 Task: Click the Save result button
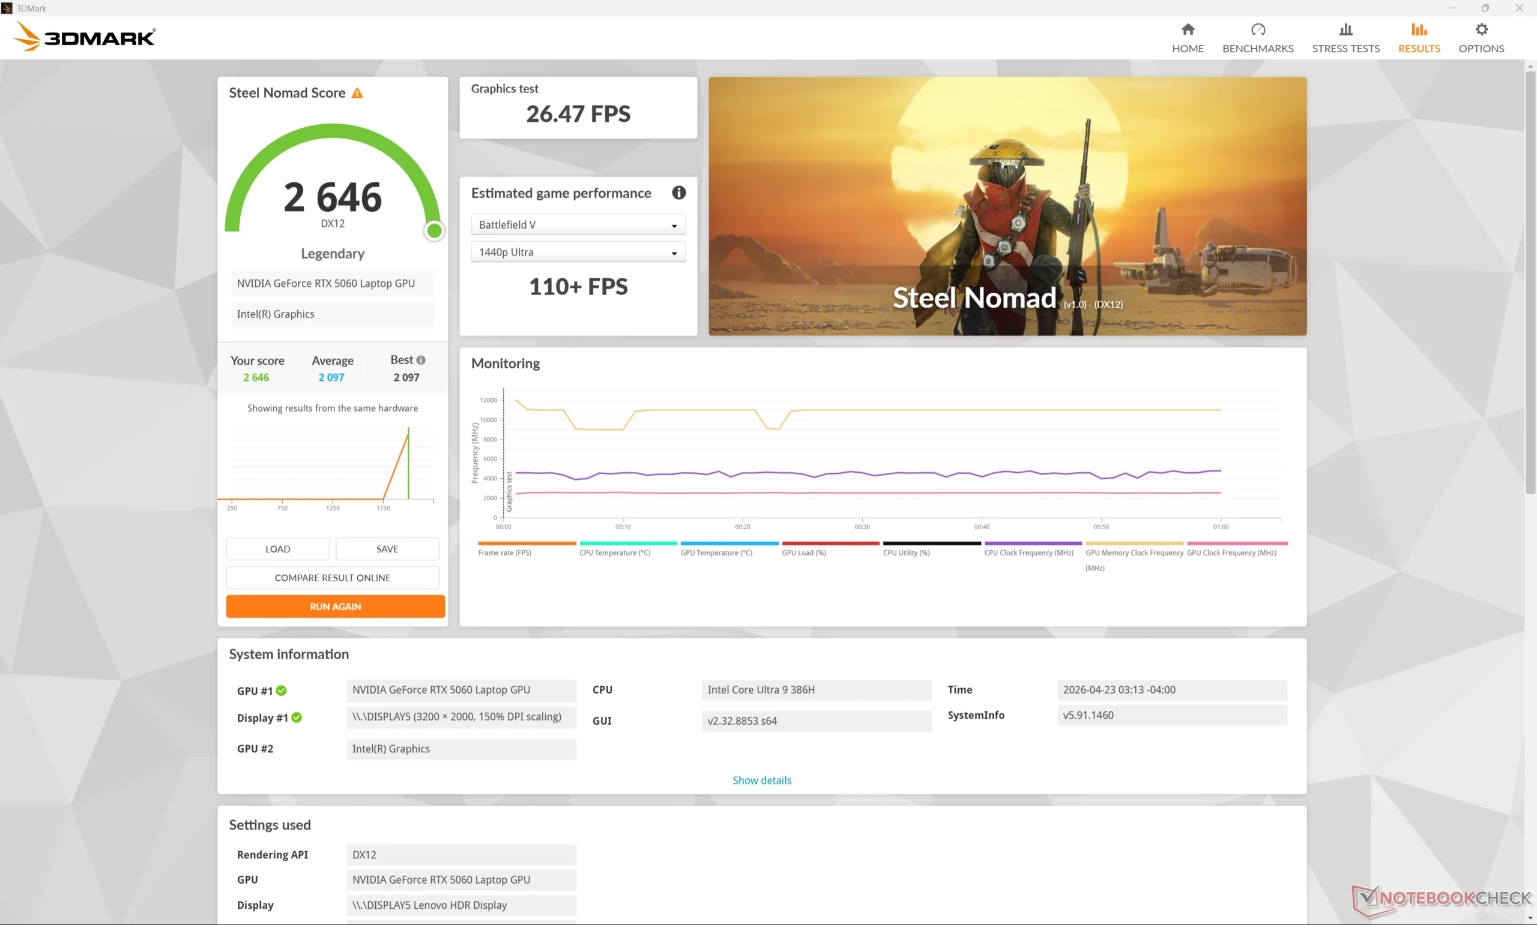pos(387,549)
